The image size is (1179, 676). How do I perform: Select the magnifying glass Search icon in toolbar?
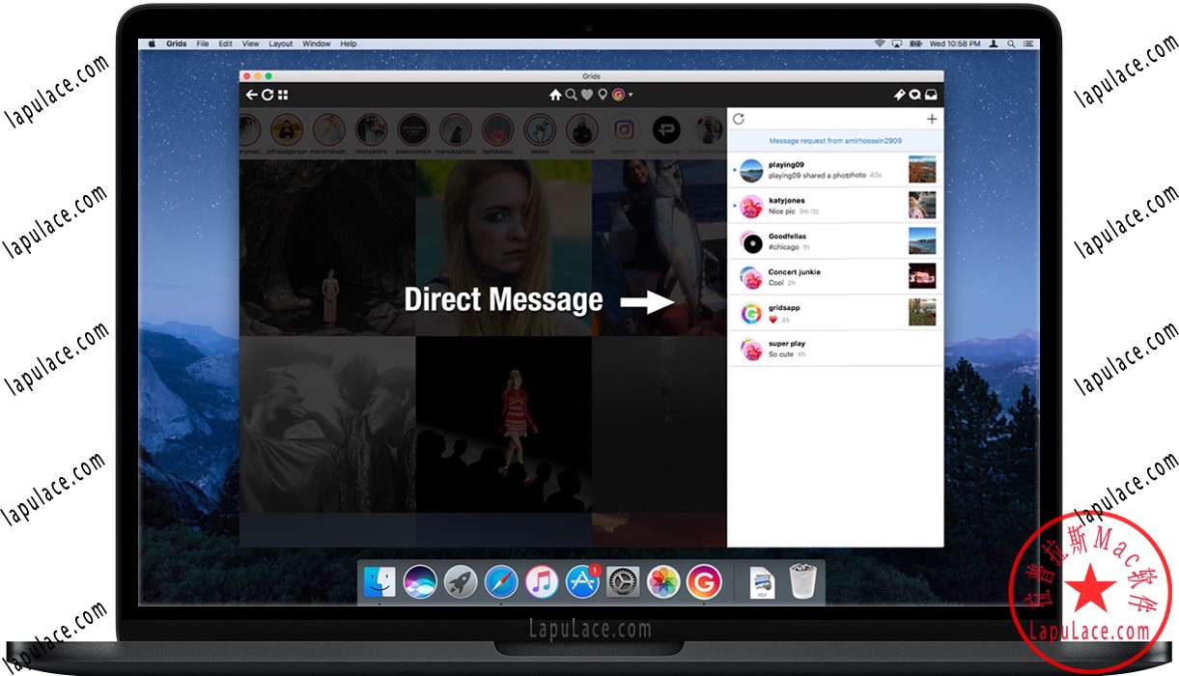click(x=571, y=95)
